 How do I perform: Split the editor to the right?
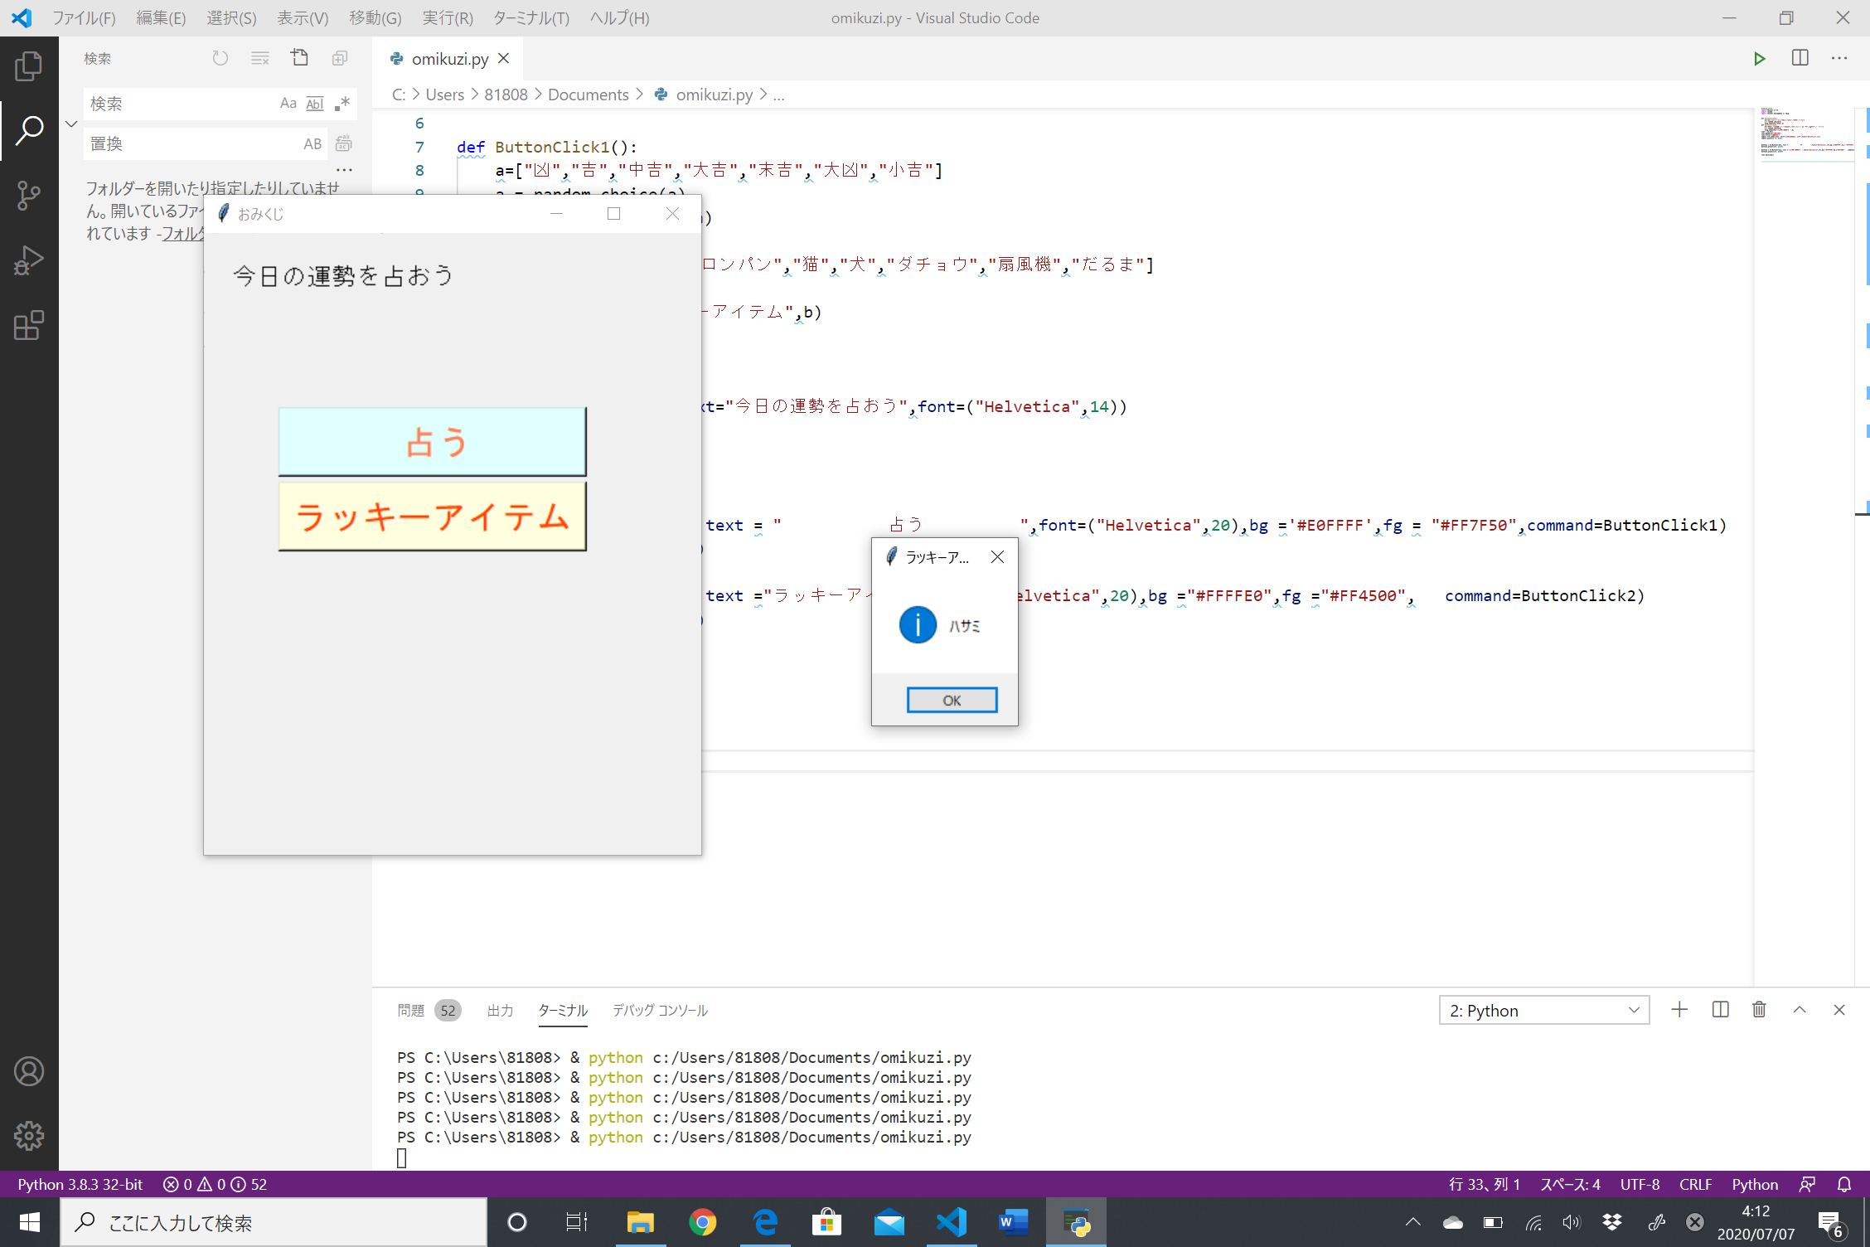coord(1800,58)
